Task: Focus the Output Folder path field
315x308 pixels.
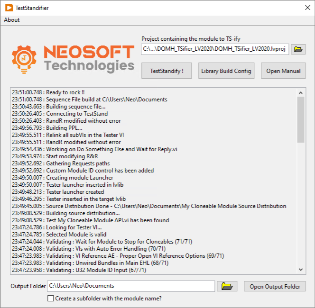Action: pos(131,286)
